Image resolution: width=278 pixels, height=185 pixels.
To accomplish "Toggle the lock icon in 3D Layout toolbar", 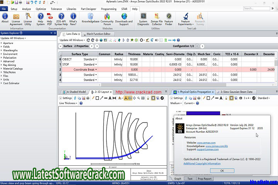I will 148,98.
